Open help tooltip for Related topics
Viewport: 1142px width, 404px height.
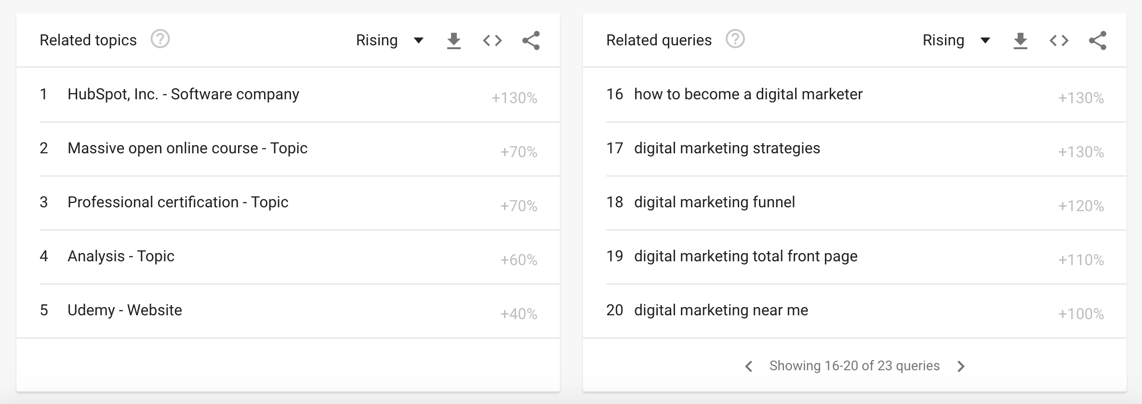tap(160, 39)
